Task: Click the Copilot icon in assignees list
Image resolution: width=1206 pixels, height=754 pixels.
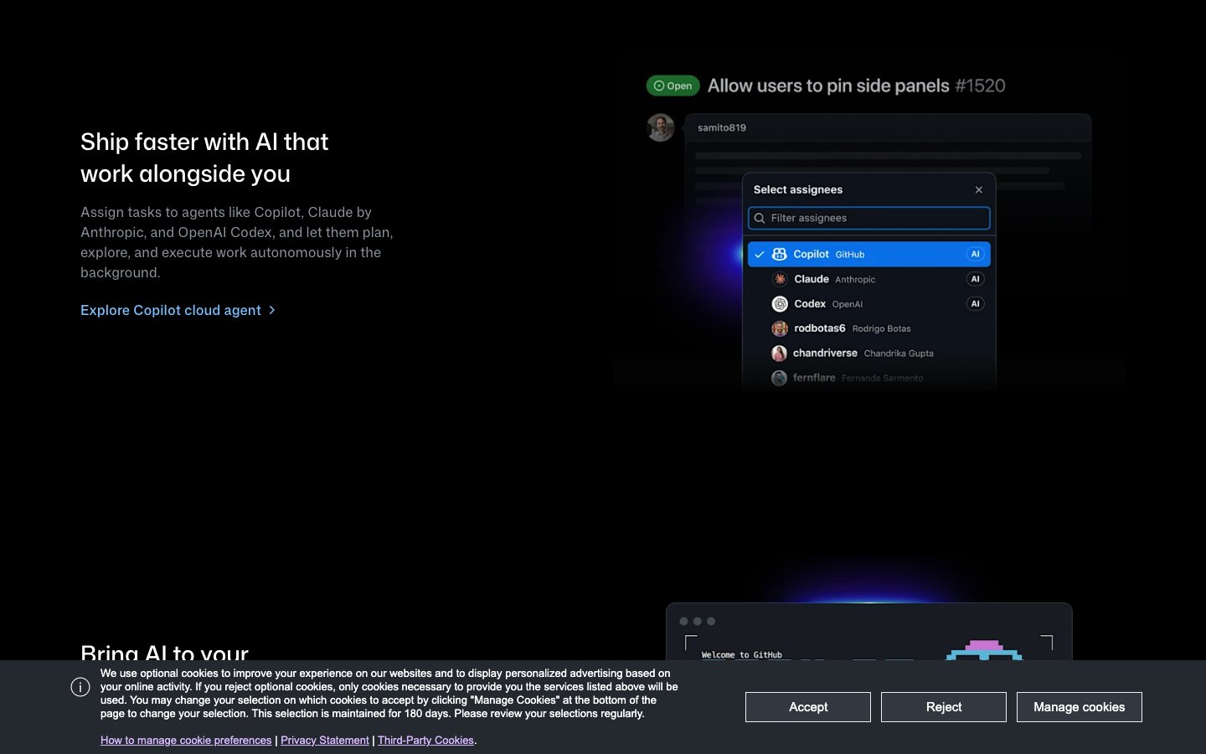Action: [x=779, y=254]
